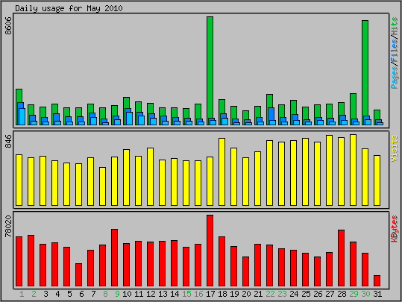Click the yellow visits bar for day 18
This screenshot has width=402, height=302.
pos(222,172)
